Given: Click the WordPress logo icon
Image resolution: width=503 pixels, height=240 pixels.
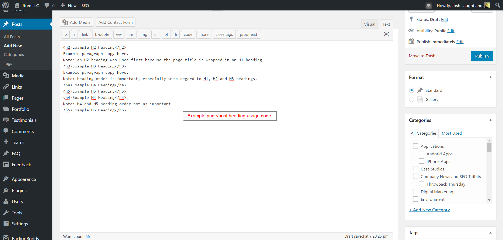Looking at the screenshot, I should tap(6, 5).
